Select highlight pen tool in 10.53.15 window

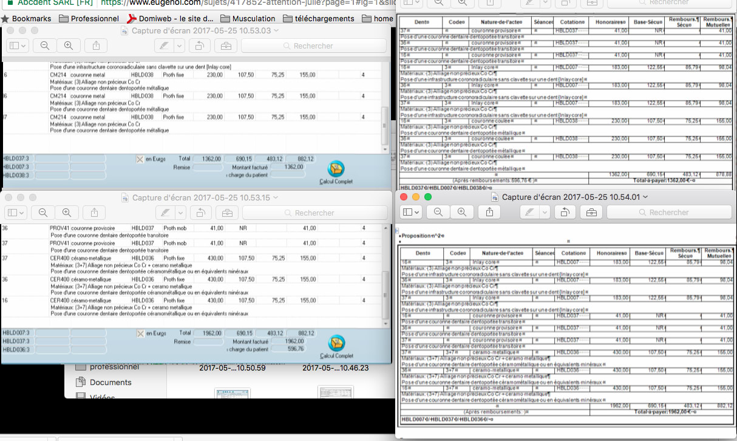(x=164, y=213)
